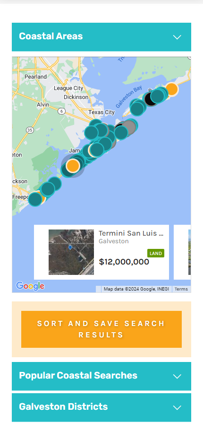Open the Termini San Luis listing thumbnail
The width and height of the screenshot is (203, 441).
click(71, 252)
